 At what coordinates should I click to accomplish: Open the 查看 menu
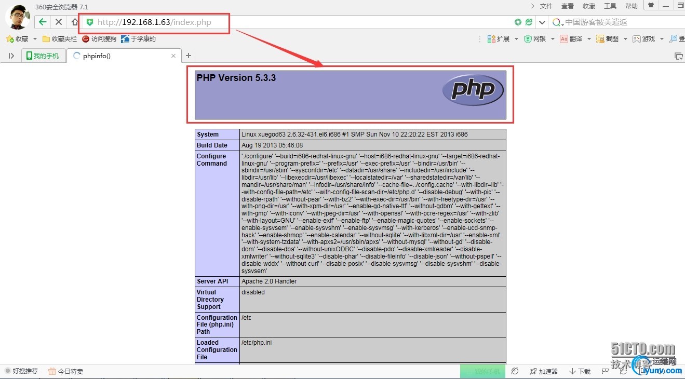click(568, 6)
